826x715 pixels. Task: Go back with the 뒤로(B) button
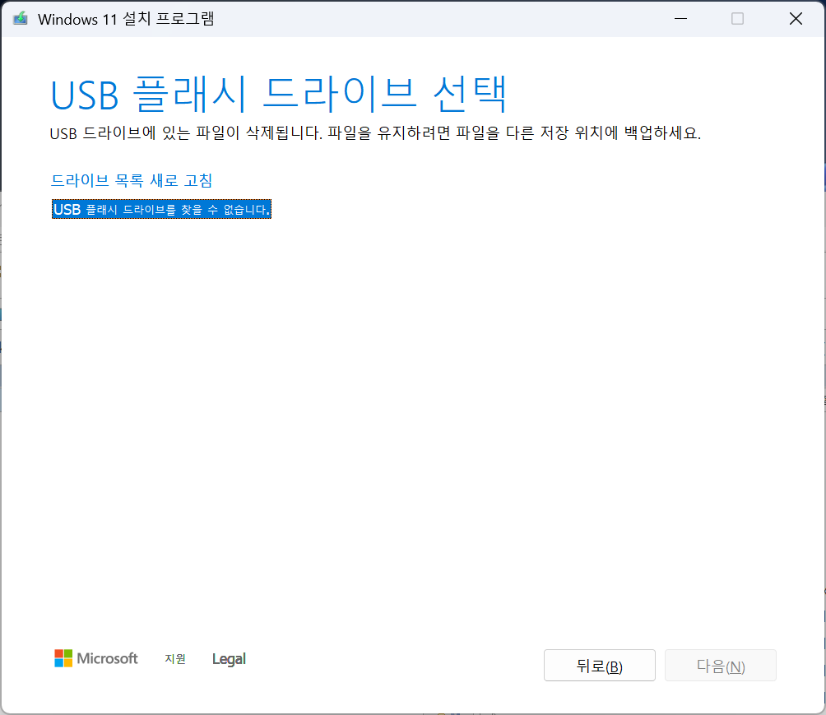pos(600,666)
